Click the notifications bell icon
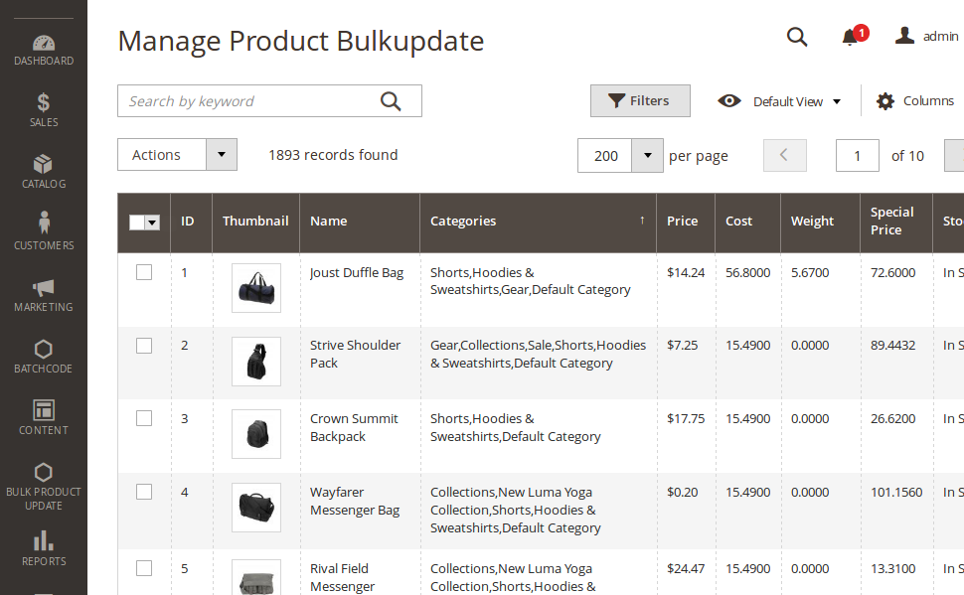The width and height of the screenshot is (964, 595). [x=850, y=38]
